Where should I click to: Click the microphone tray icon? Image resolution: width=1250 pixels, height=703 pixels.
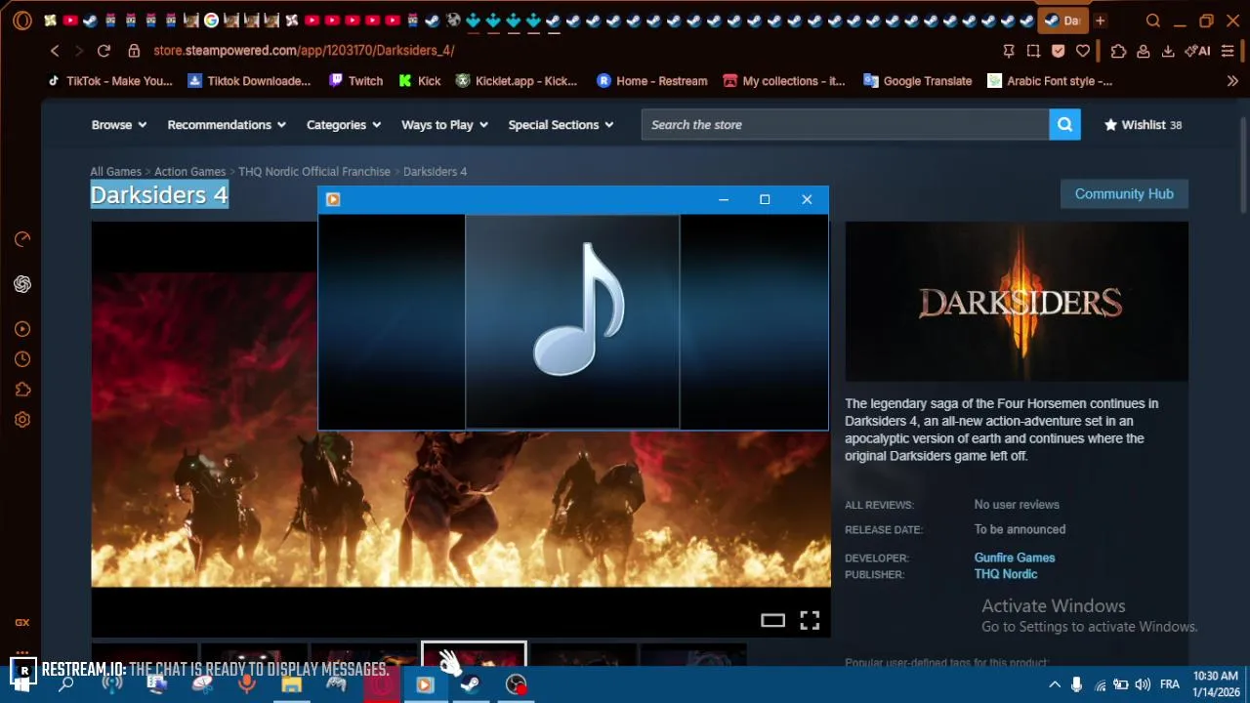1076,684
